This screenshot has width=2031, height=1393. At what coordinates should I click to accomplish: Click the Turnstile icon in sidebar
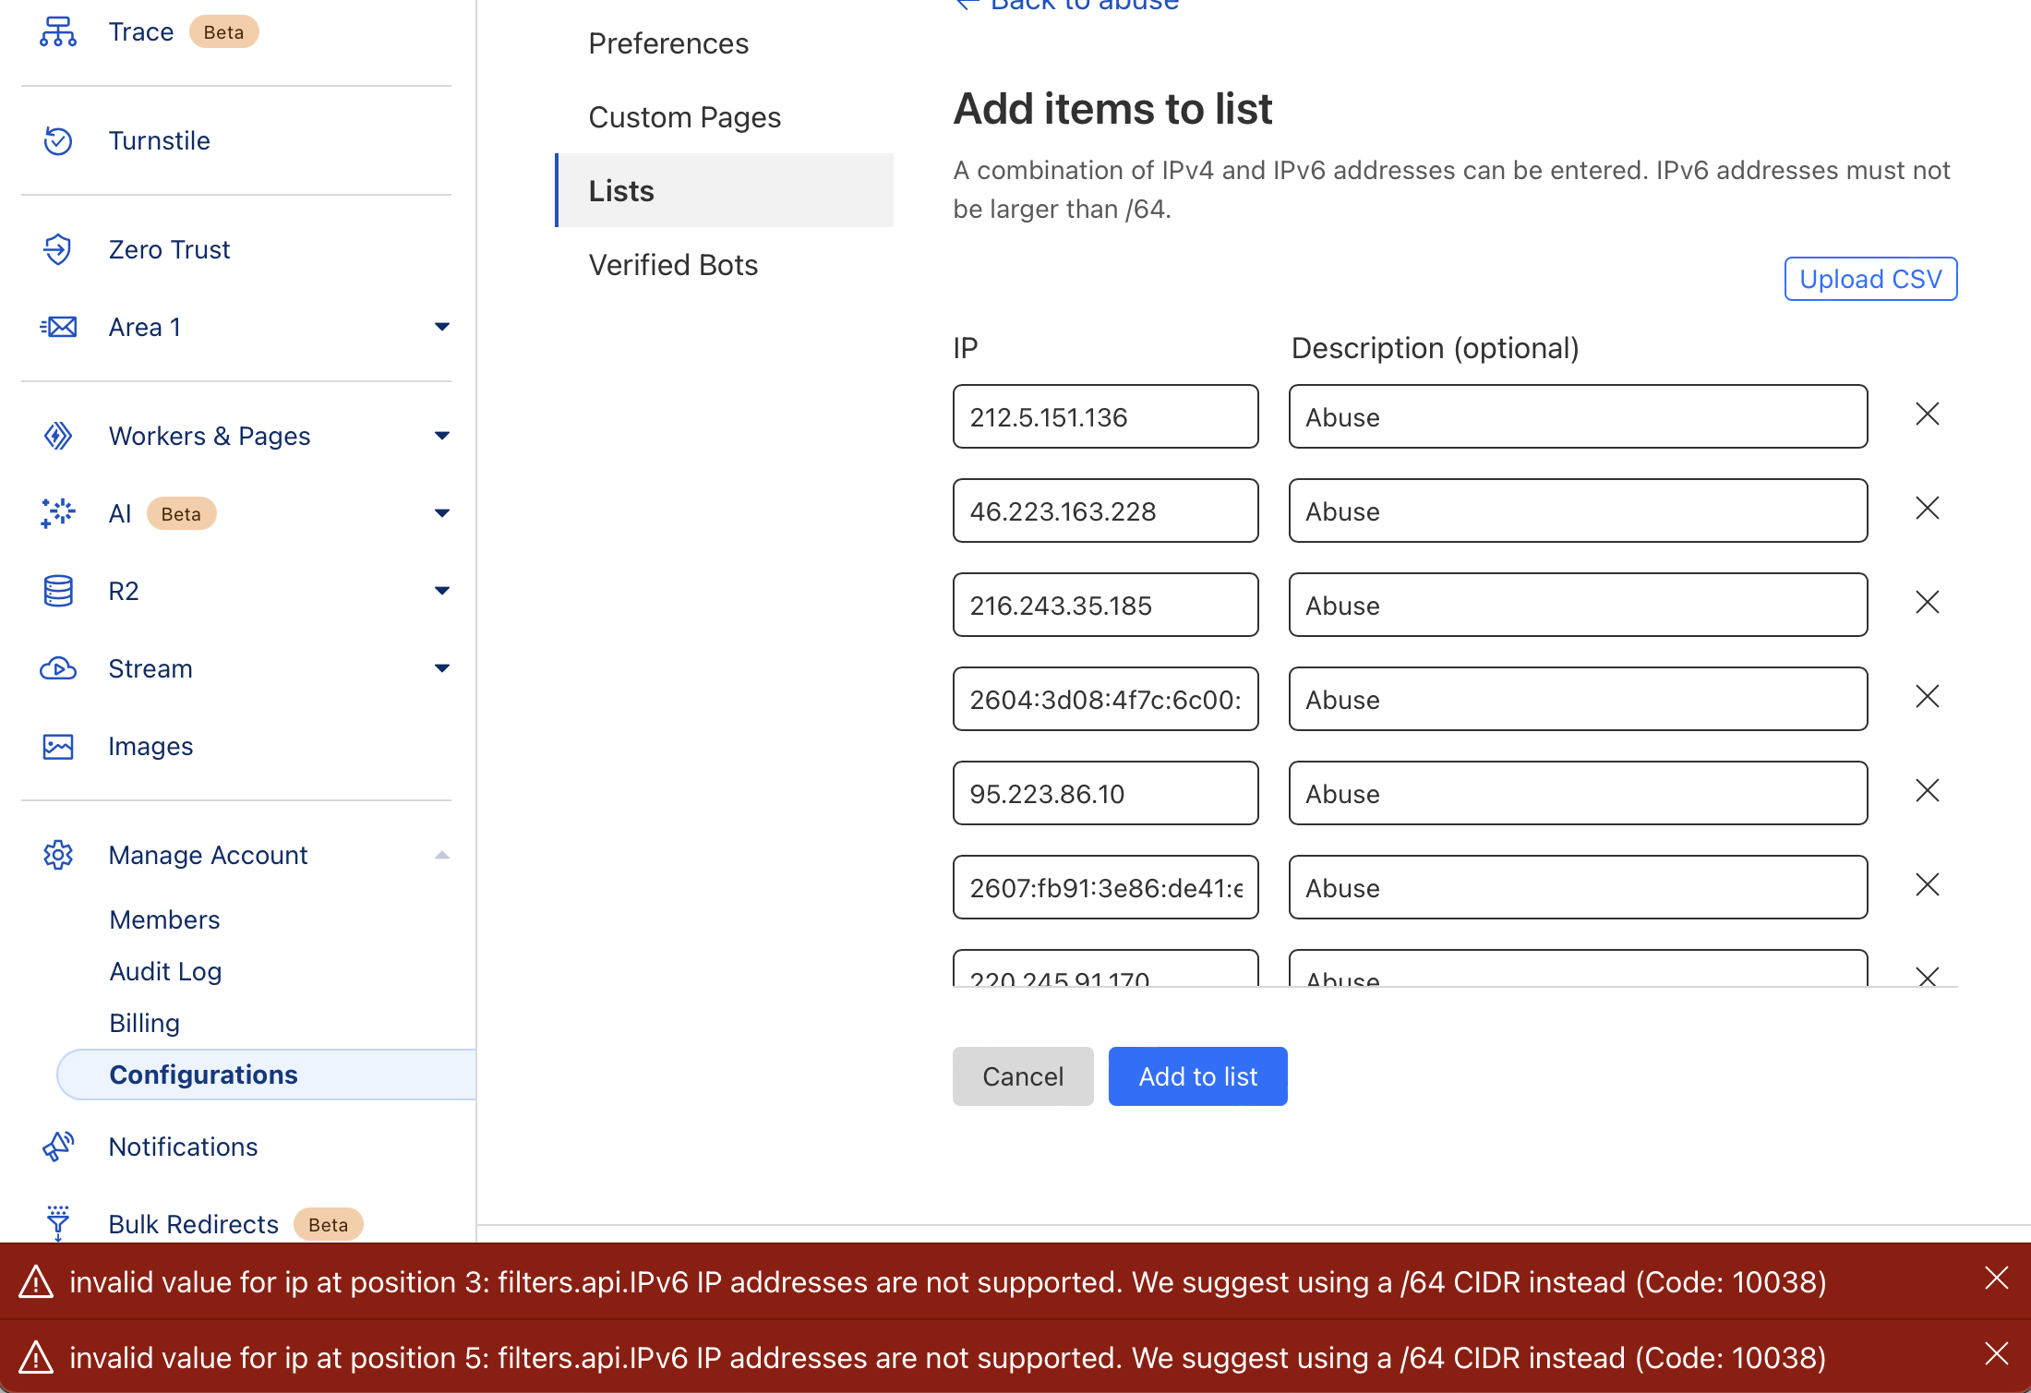point(57,140)
